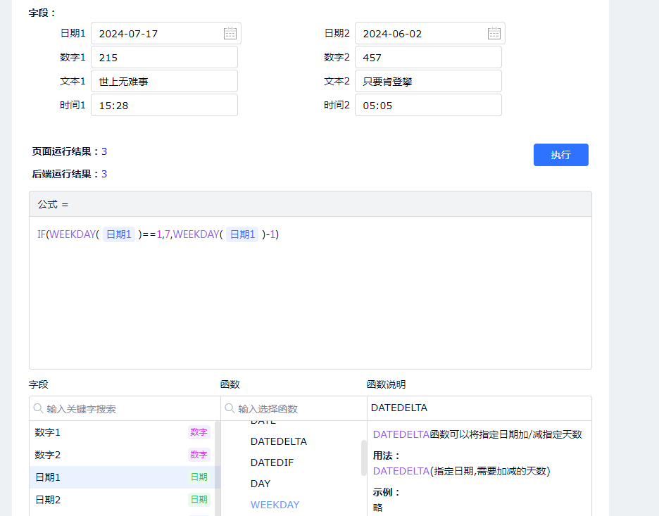Open calendar icon for 日期1 field
Image resolution: width=659 pixels, height=516 pixels.
[x=230, y=33]
